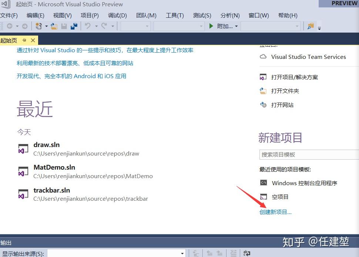Expand the Redo history dropdown arrow
The image size is (359, 257).
[113, 26]
